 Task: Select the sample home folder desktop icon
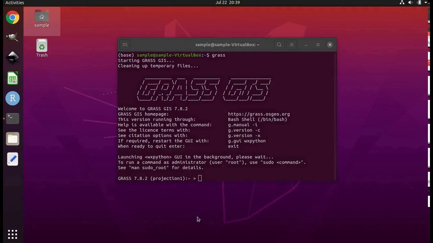click(42, 19)
